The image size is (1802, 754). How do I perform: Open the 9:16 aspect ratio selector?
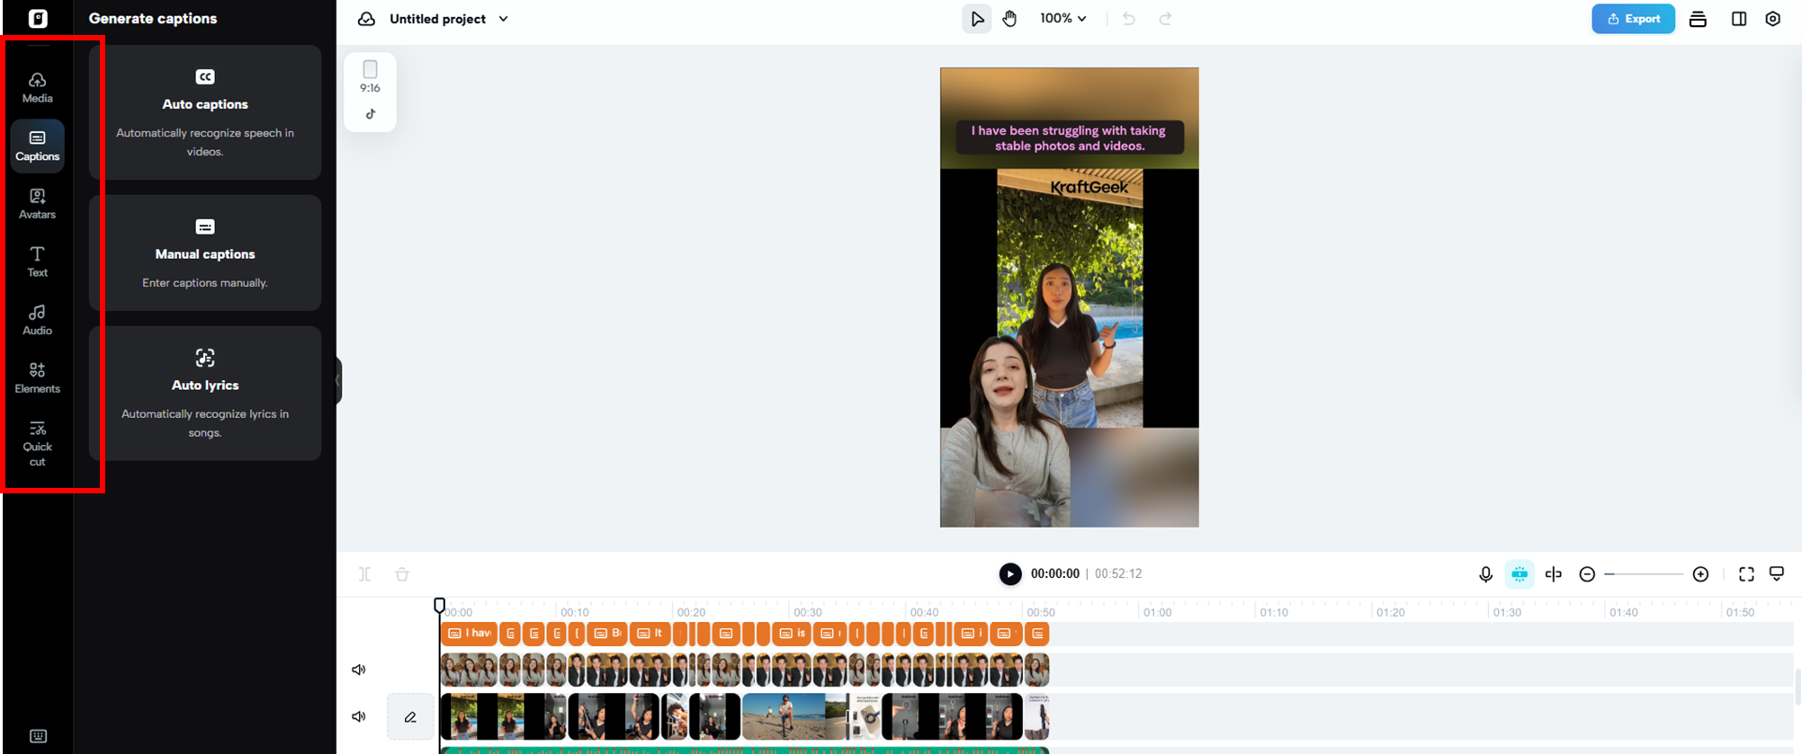[x=370, y=77]
